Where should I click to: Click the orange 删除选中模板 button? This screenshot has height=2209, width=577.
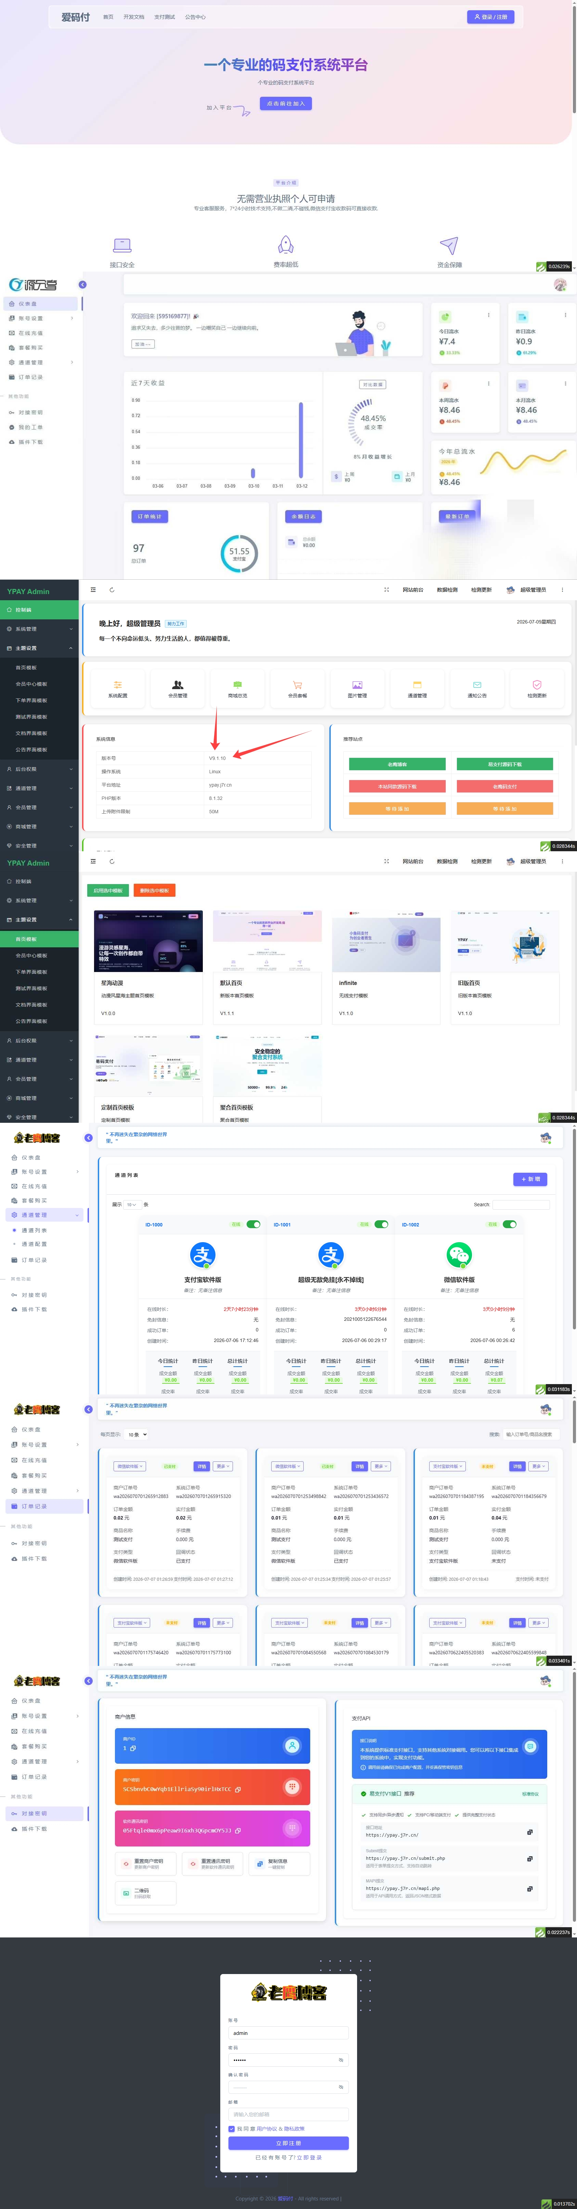154,890
